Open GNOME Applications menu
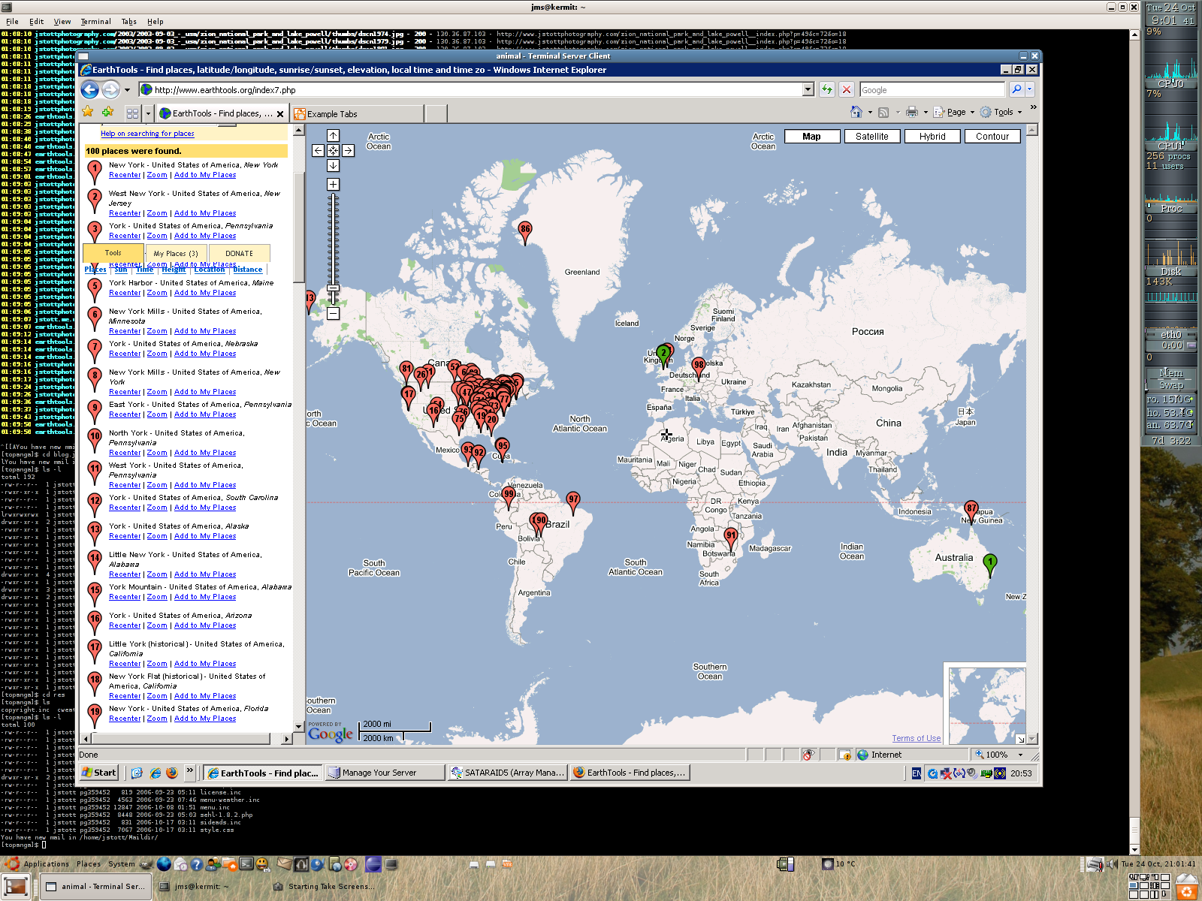Image resolution: width=1202 pixels, height=901 pixels. (x=38, y=864)
